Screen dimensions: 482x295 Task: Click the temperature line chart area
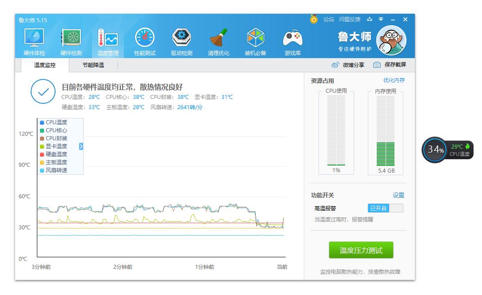pyautogui.click(x=161, y=187)
